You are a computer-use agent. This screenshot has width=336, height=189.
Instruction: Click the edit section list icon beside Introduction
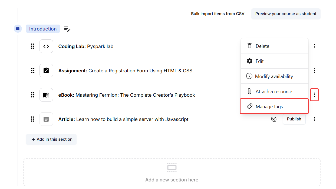click(x=67, y=29)
